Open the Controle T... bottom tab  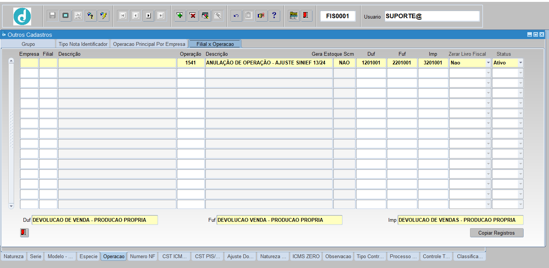(x=436, y=257)
